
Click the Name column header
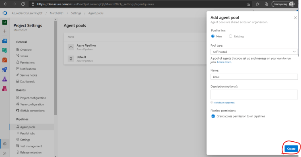click(71, 37)
